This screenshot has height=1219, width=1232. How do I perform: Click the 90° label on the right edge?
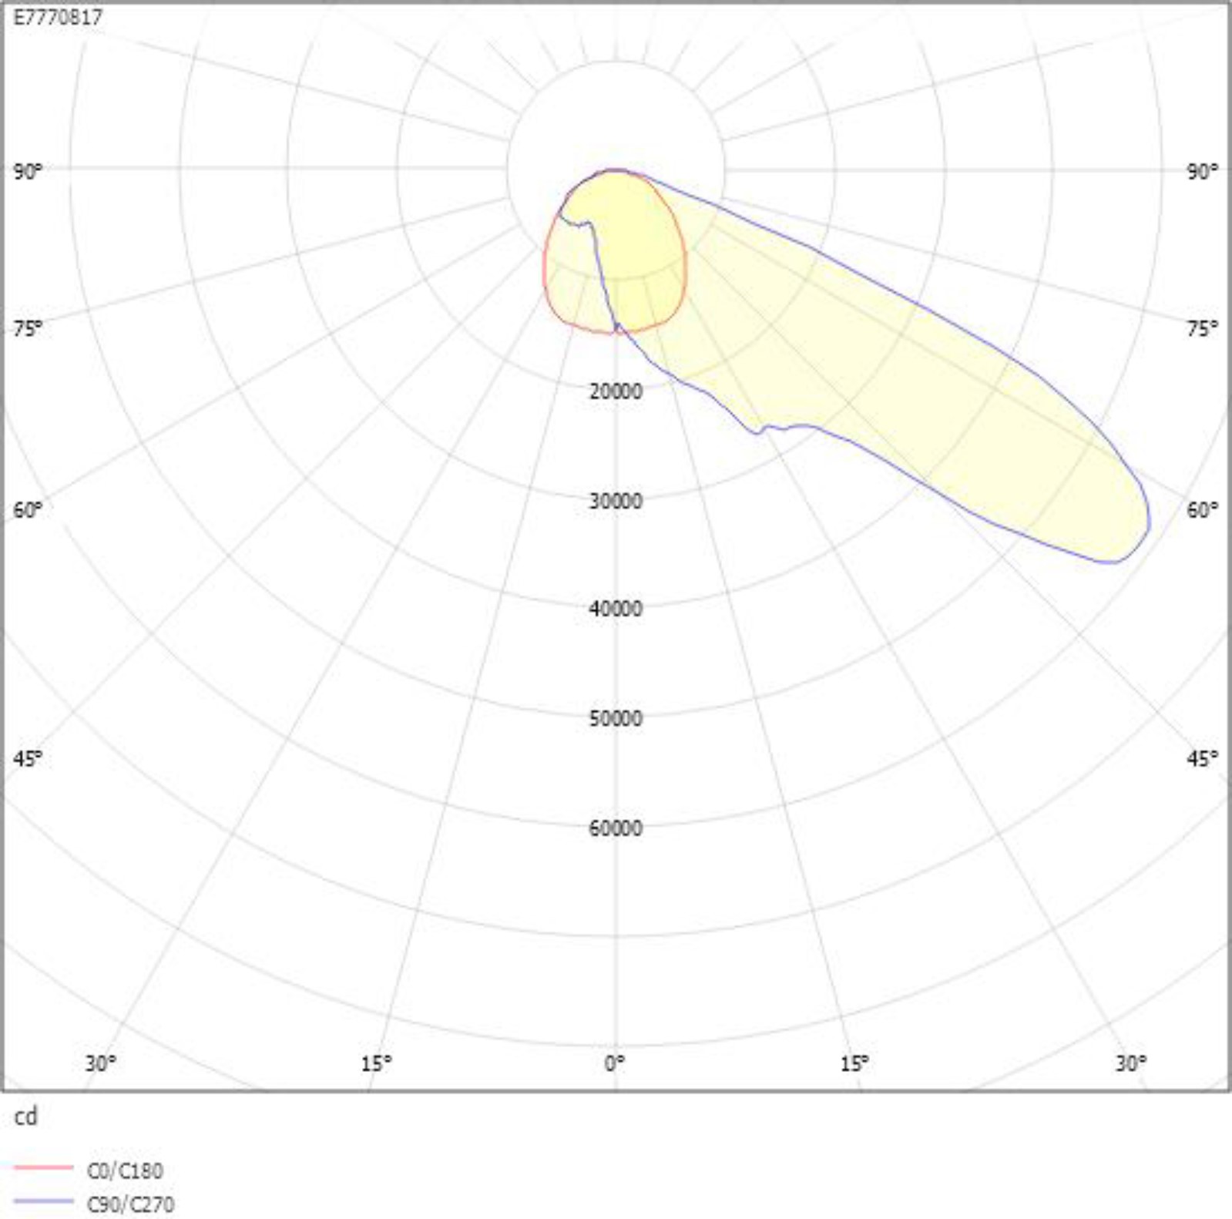tap(1202, 171)
